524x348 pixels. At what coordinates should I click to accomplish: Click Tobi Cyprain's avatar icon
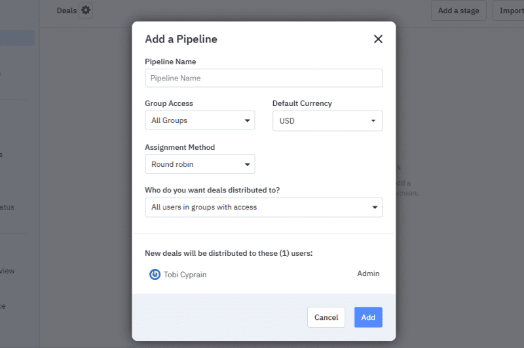coord(155,275)
